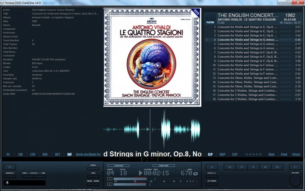305x191 pixels.
Task: Click into the search input field
Action: [24, 183]
